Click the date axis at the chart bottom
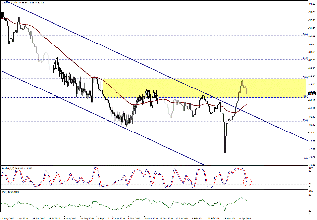Screen dimensions: 317x220 (149, 218)
